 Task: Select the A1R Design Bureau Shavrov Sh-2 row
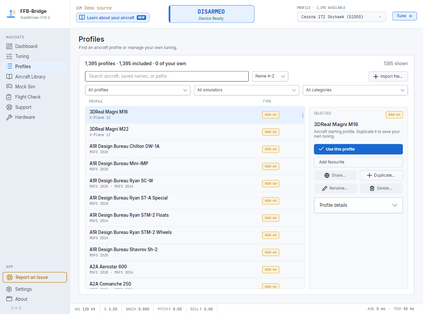[x=195, y=252]
